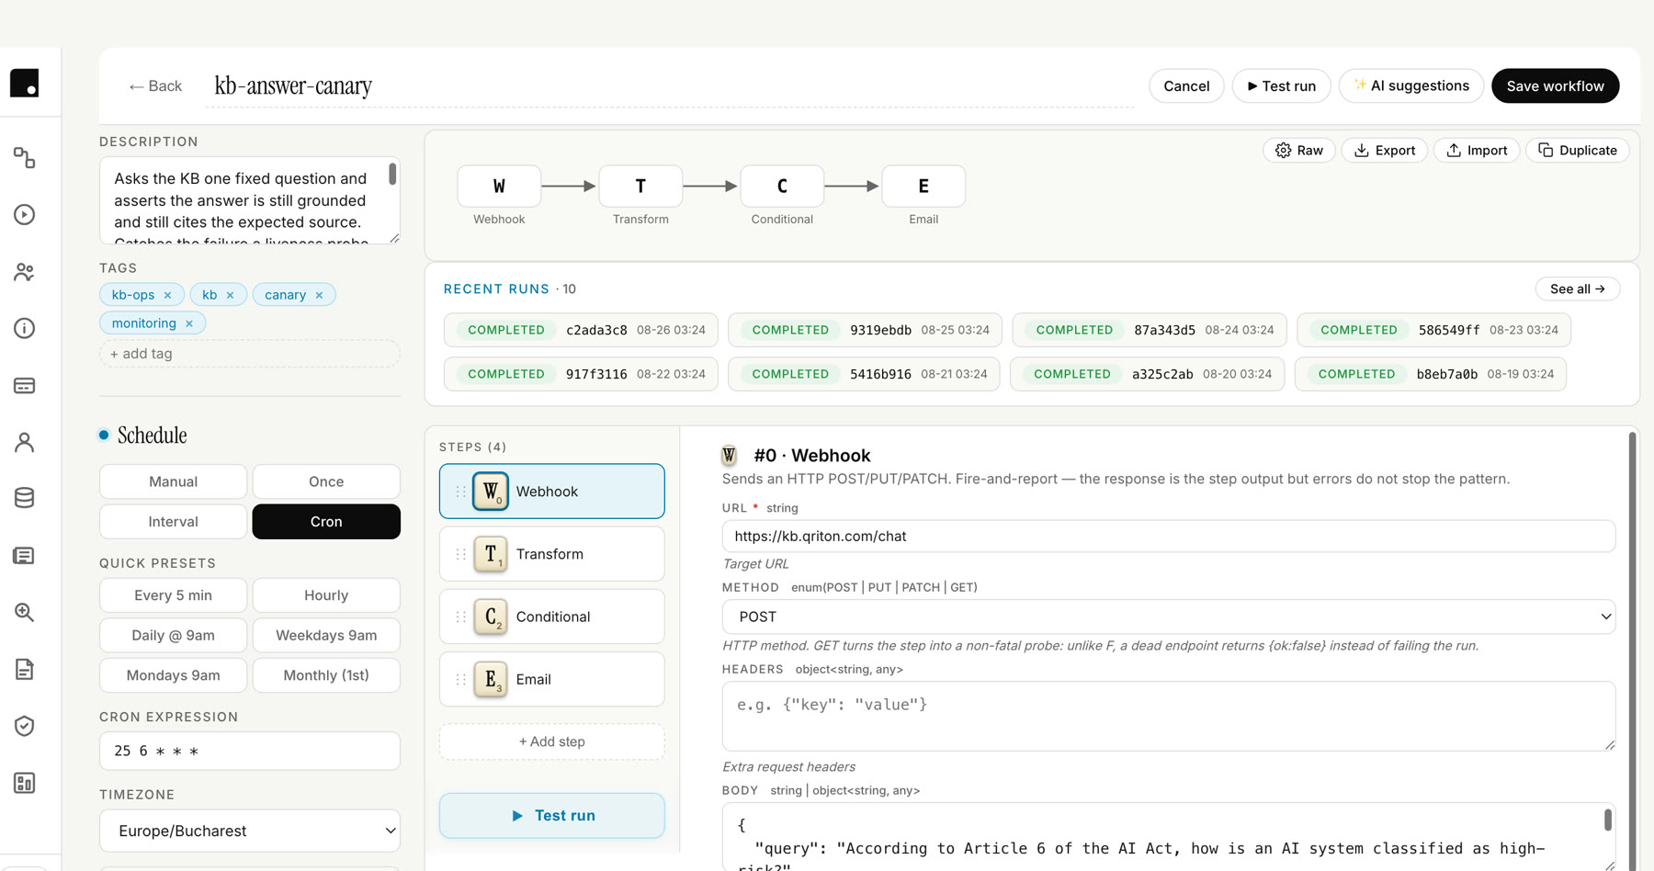
Task: Click the E Email node in the flow diagram
Action: tap(923, 187)
